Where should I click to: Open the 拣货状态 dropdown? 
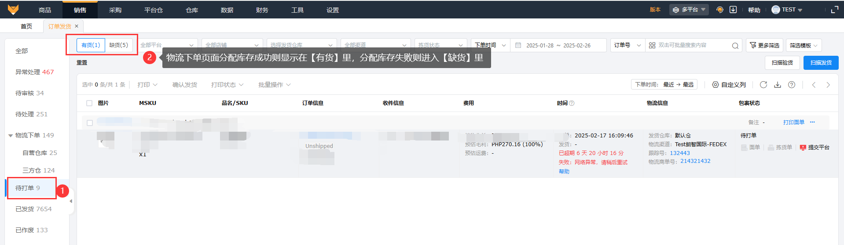(x=440, y=45)
